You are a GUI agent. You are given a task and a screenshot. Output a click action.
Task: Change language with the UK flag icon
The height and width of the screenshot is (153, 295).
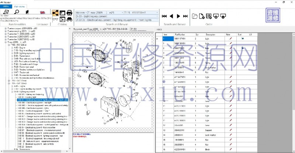[42, 13]
